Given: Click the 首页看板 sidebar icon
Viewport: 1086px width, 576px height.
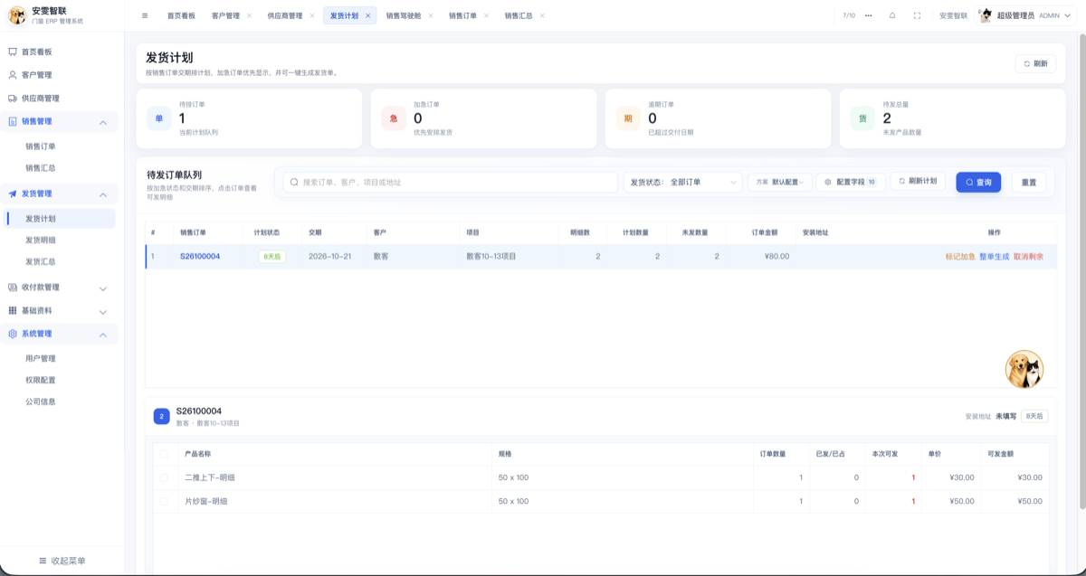Looking at the screenshot, I should [x=13, y=52].
